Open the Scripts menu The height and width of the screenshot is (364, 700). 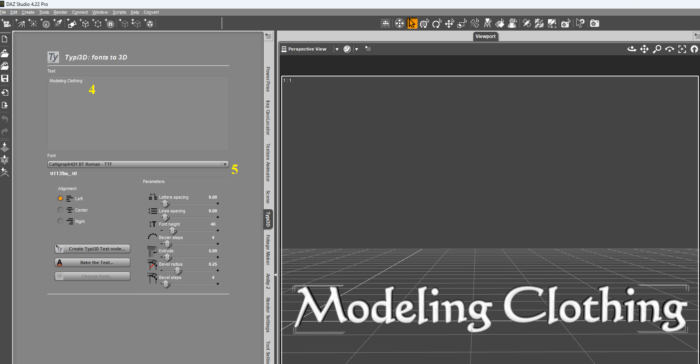pos(119,12)
